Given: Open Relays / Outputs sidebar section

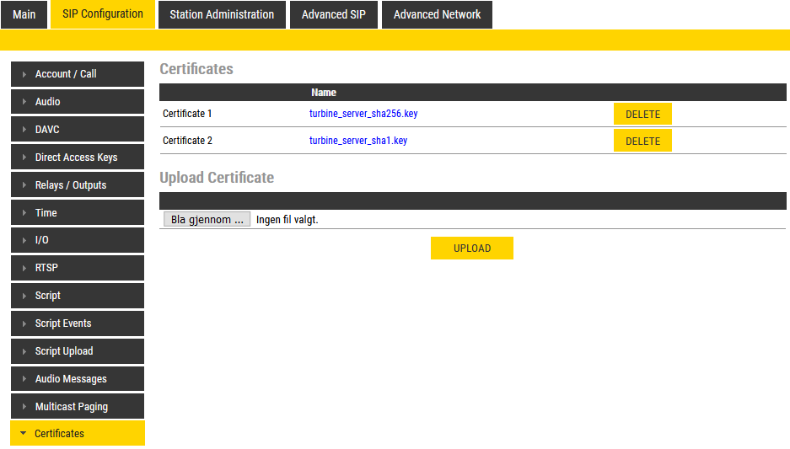Looking at the screenshot, I should (77, 185).
